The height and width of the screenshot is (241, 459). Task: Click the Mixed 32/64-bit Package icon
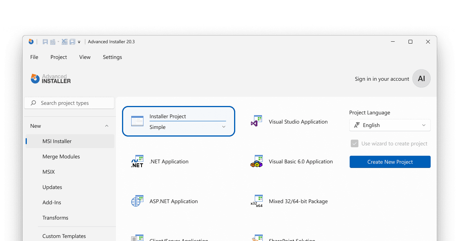[x=257, y=201]
